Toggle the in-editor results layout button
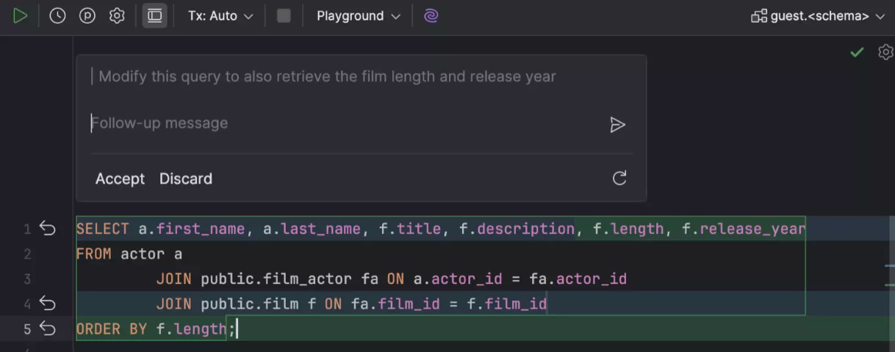 coord(154,15)
